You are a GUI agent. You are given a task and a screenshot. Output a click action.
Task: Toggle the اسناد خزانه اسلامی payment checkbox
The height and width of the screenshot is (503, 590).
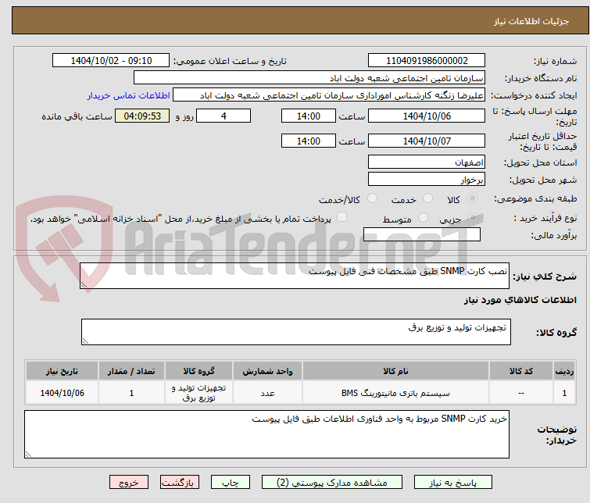pyautogui.click(x=341, y=217)
